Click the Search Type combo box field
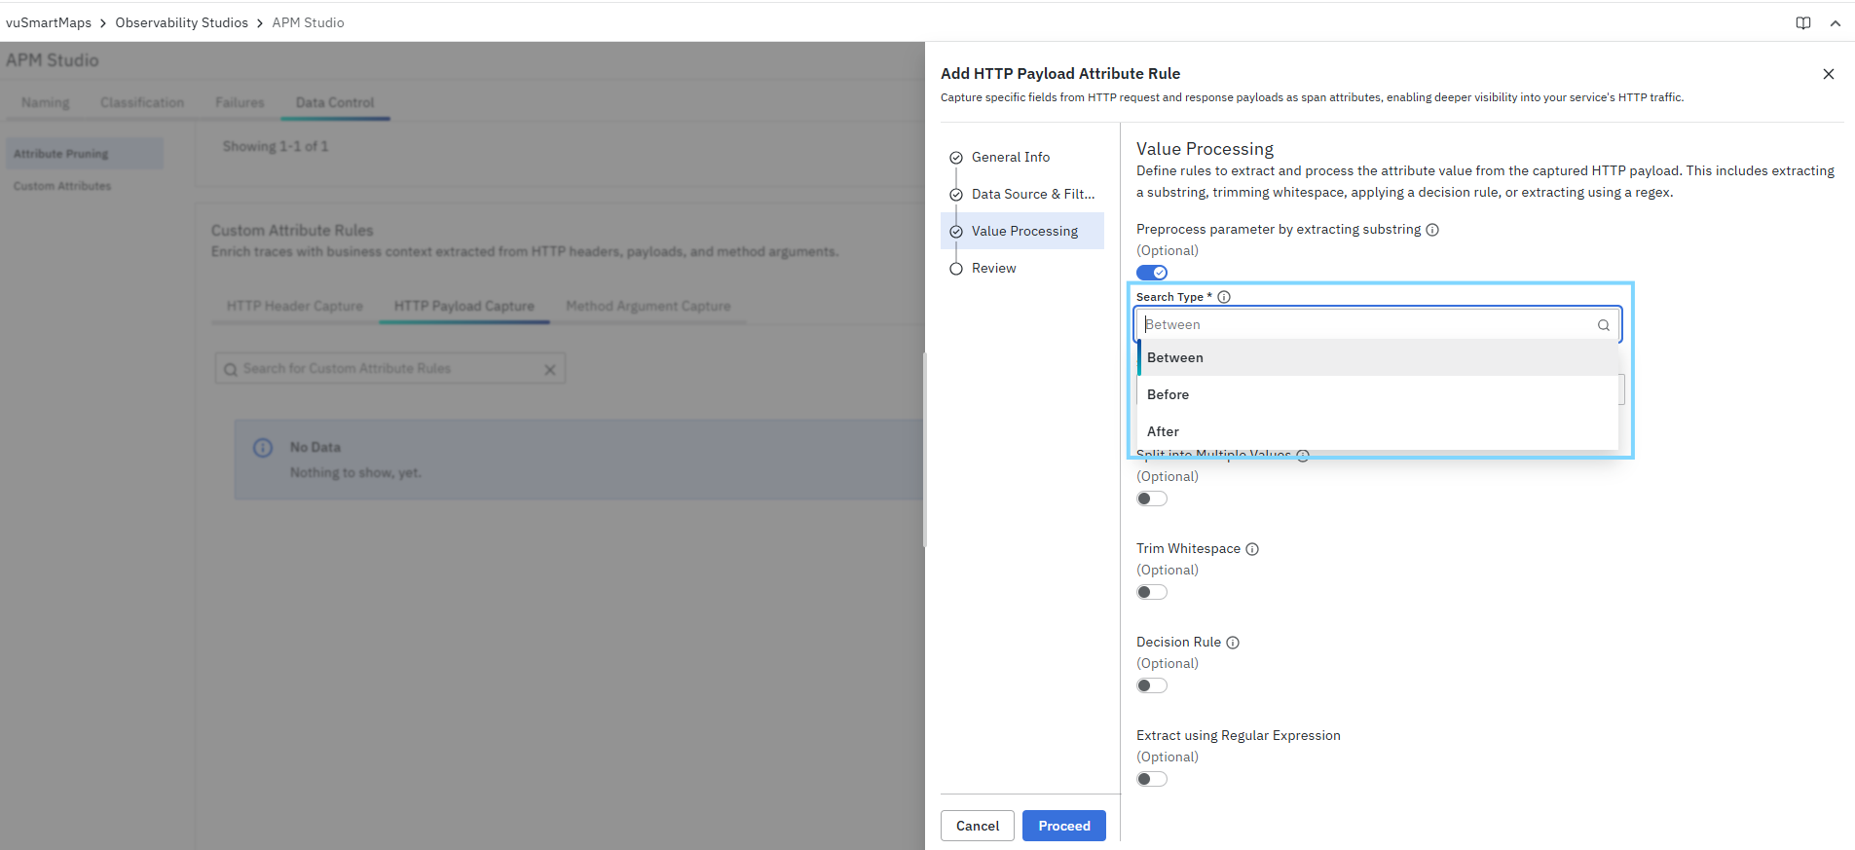The height and width of the screenshot is (850, 1855). coord(1378,325)
